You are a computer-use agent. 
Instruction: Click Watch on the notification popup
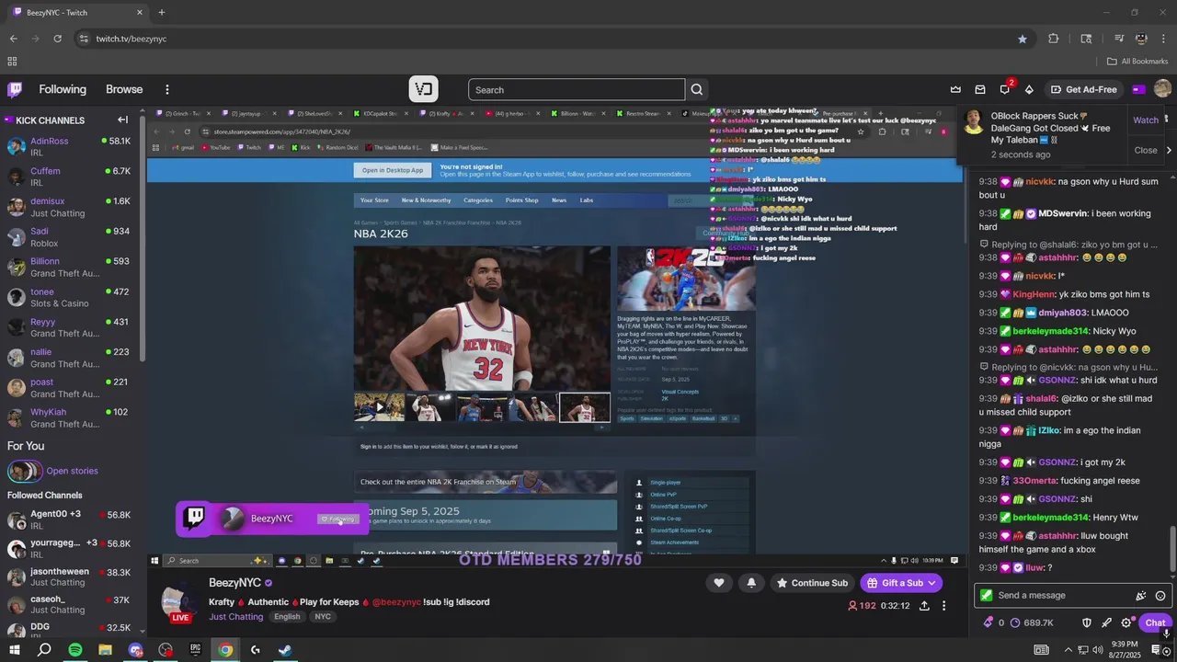pyautogui.click(x=1146, y=120)
